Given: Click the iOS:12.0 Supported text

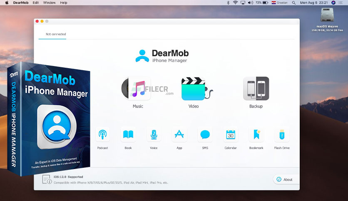Looking at the screenshot, I should click(x=68, y=177).
